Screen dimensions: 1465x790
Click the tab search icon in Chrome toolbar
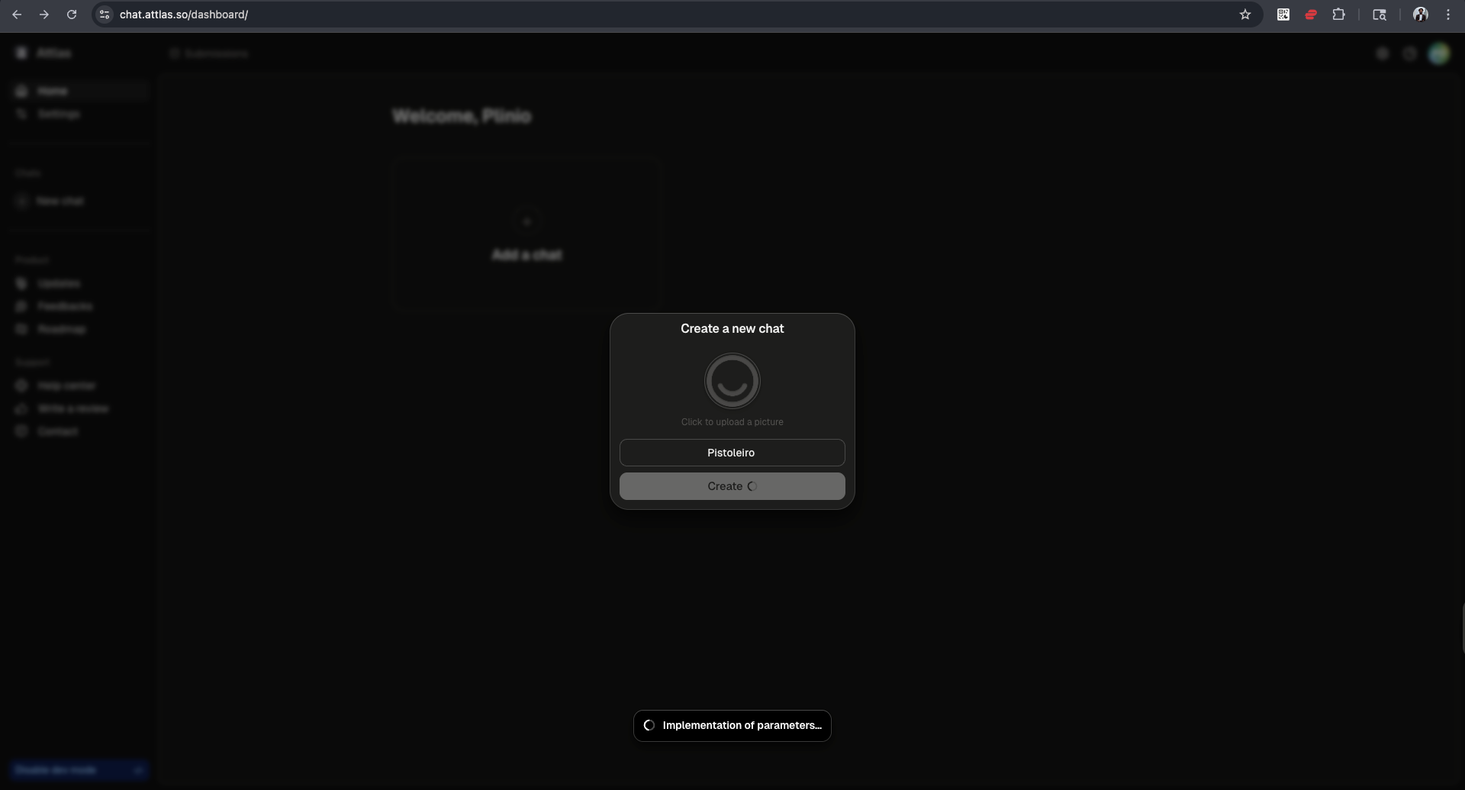(1380, 15)
